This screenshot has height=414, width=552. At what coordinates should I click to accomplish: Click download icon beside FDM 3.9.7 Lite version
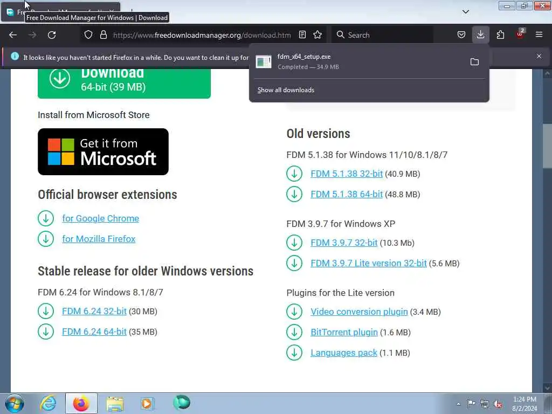294,263
